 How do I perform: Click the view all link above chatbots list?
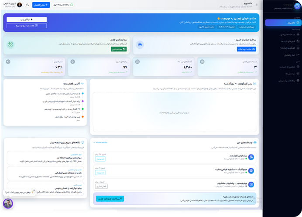tap(100, 142)
